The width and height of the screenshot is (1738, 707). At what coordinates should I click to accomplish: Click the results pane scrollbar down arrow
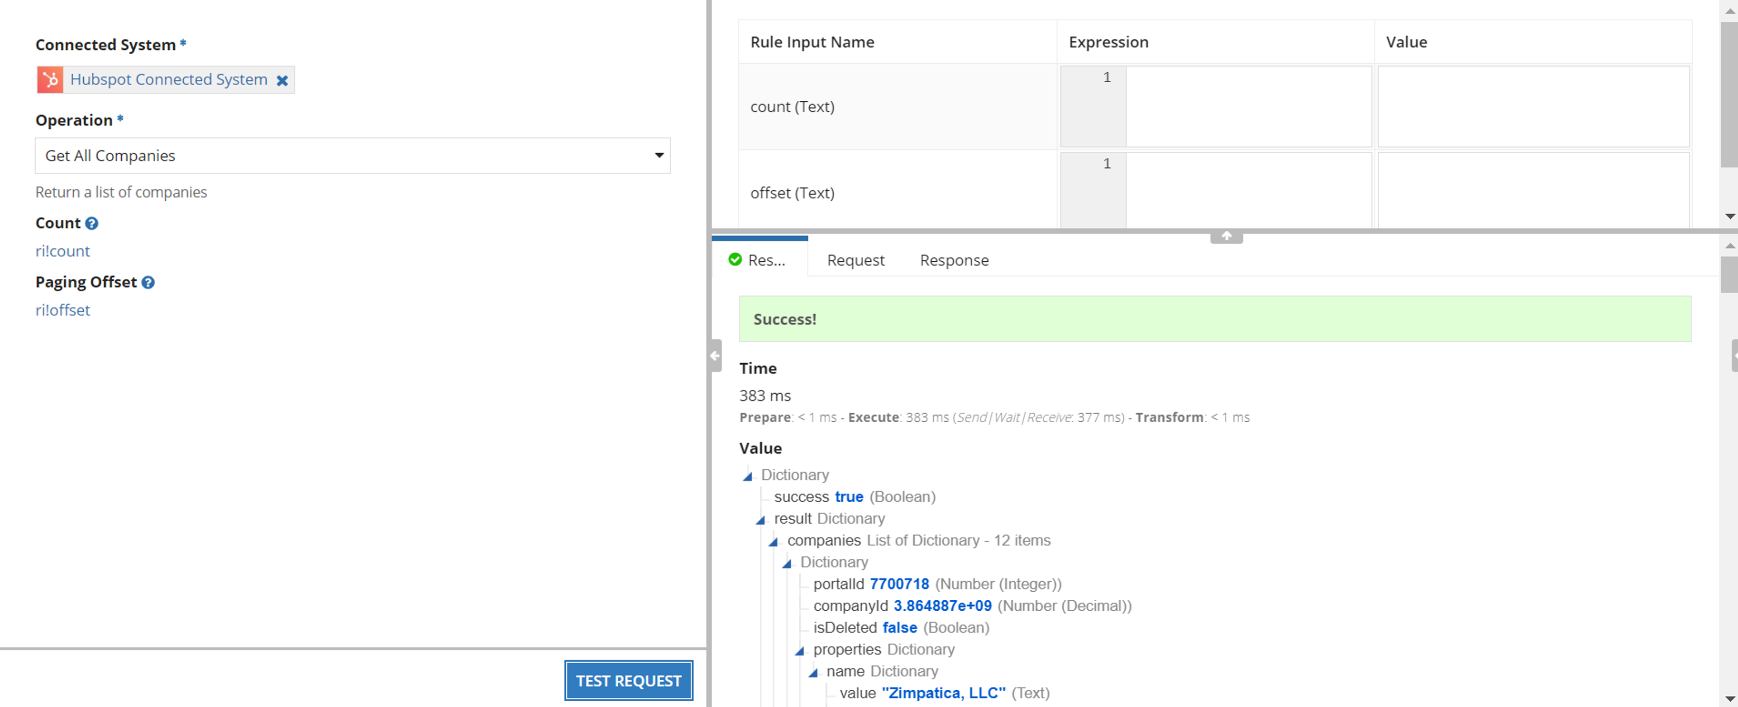[x=1729, y=698]
